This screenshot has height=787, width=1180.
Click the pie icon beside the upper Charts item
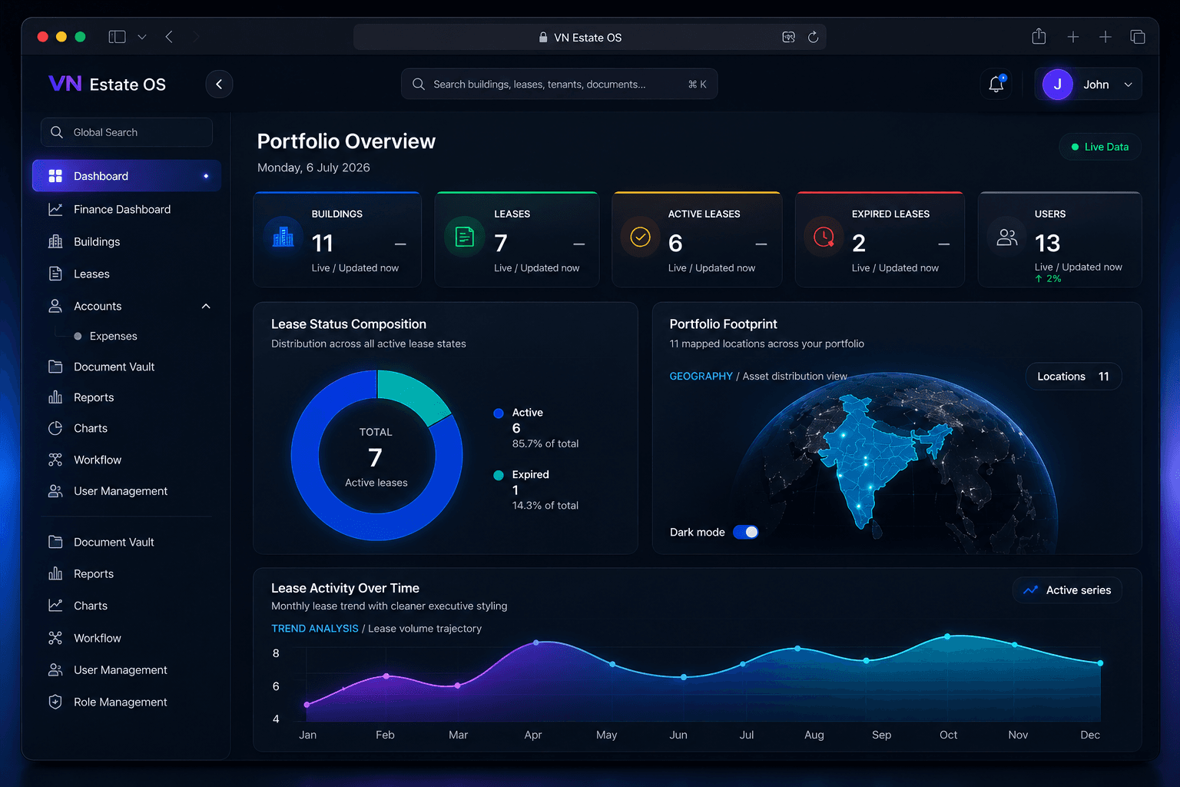click(x=55, y=428)
